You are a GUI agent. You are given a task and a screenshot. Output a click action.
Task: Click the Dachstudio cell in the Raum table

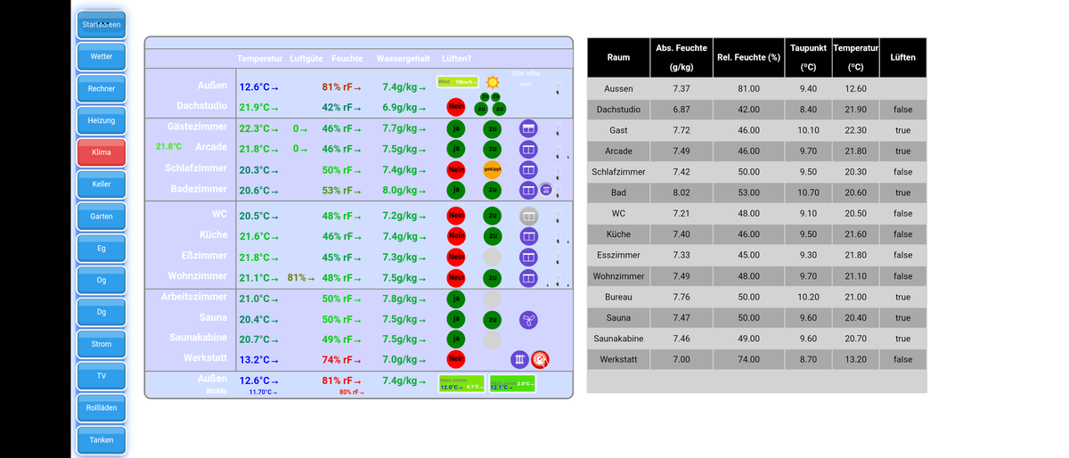point(618,110)
